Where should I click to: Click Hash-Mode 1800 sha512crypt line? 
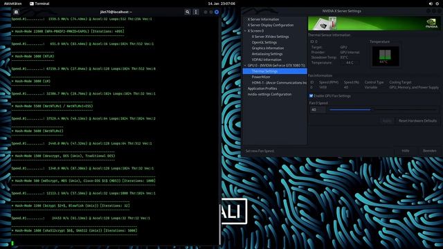[x=74, y=230]
